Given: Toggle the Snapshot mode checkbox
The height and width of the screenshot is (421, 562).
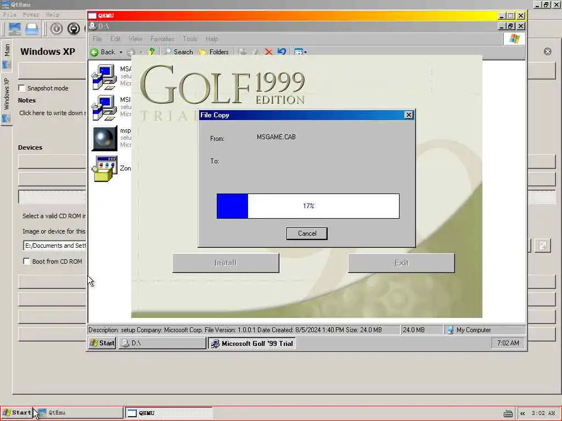Looking at the screenshot, I should [22, 88].
